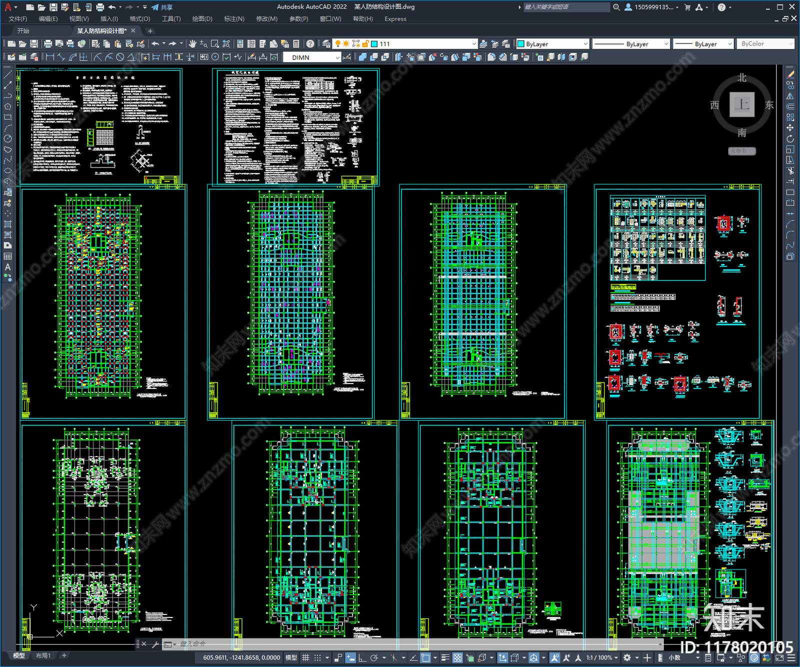Click the keyword search input field
The width and height of the screenshot is (800, 667).
pyautogui.click(x=566, y=7)
